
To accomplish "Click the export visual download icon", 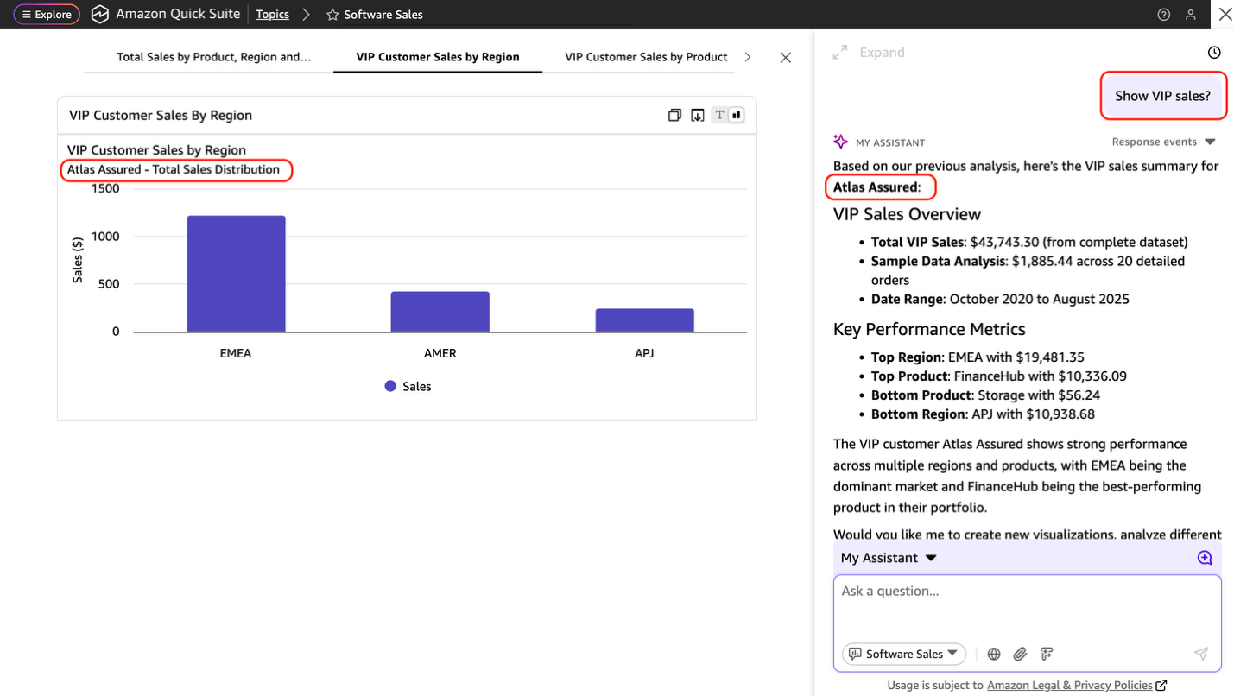I will tap(698, 115).
